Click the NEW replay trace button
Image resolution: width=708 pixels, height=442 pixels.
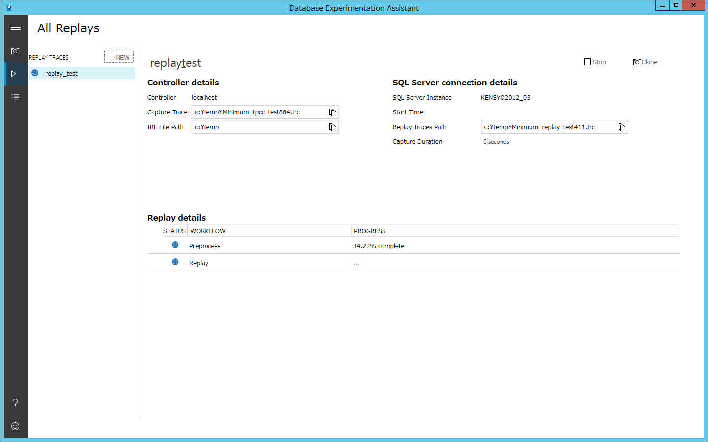pos(119,57)
